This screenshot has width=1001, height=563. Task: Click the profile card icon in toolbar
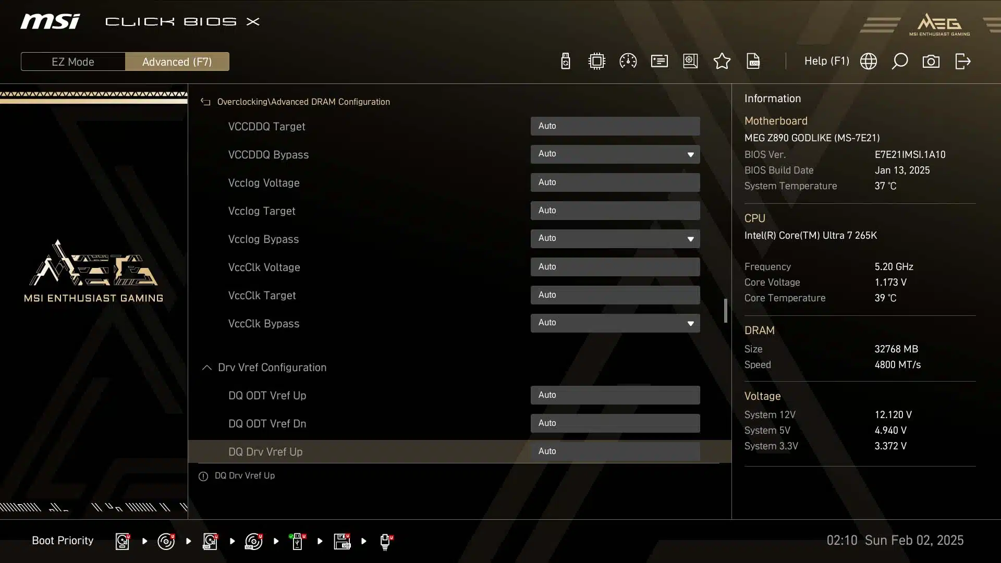click(x=660, y=62)
